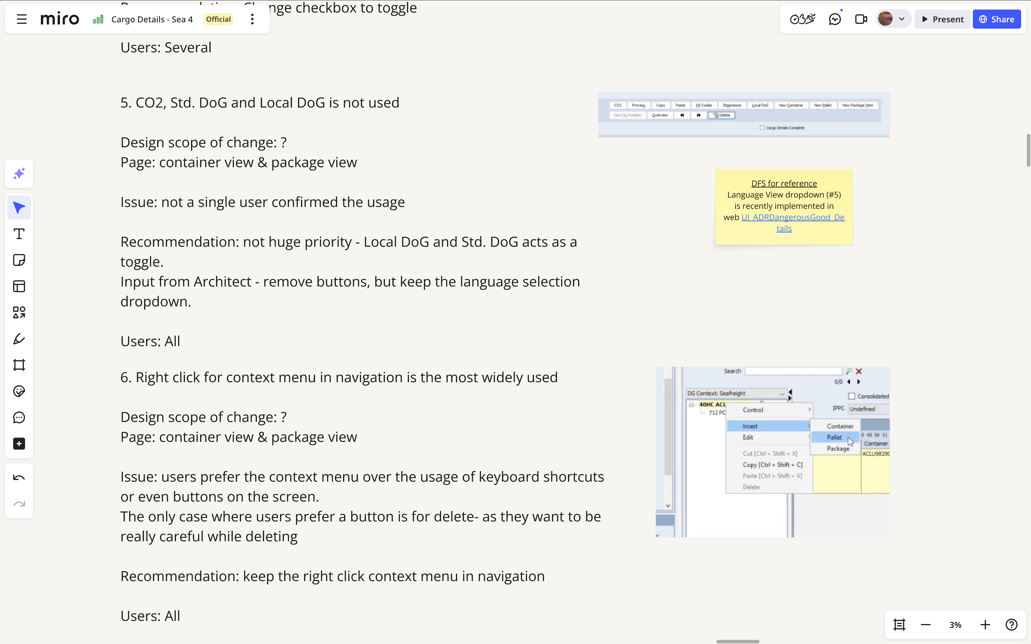This screenshot has height=644, width=1031.
Task: Select the Frame tool
Action: click(x=19, y=365)
